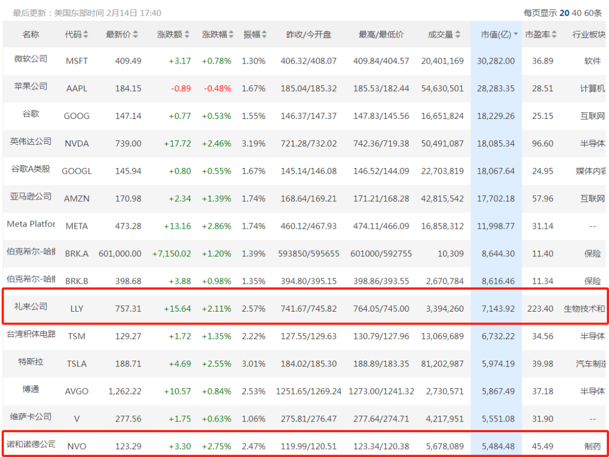
Task: Click ticker code AMZN
Action: 77,199
